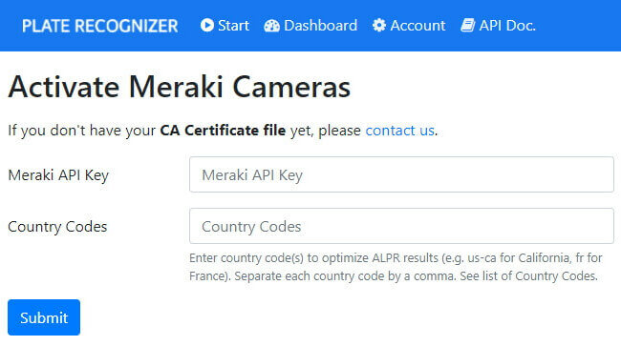
Task: Click the Account gear icon
Action: (379, 26)
